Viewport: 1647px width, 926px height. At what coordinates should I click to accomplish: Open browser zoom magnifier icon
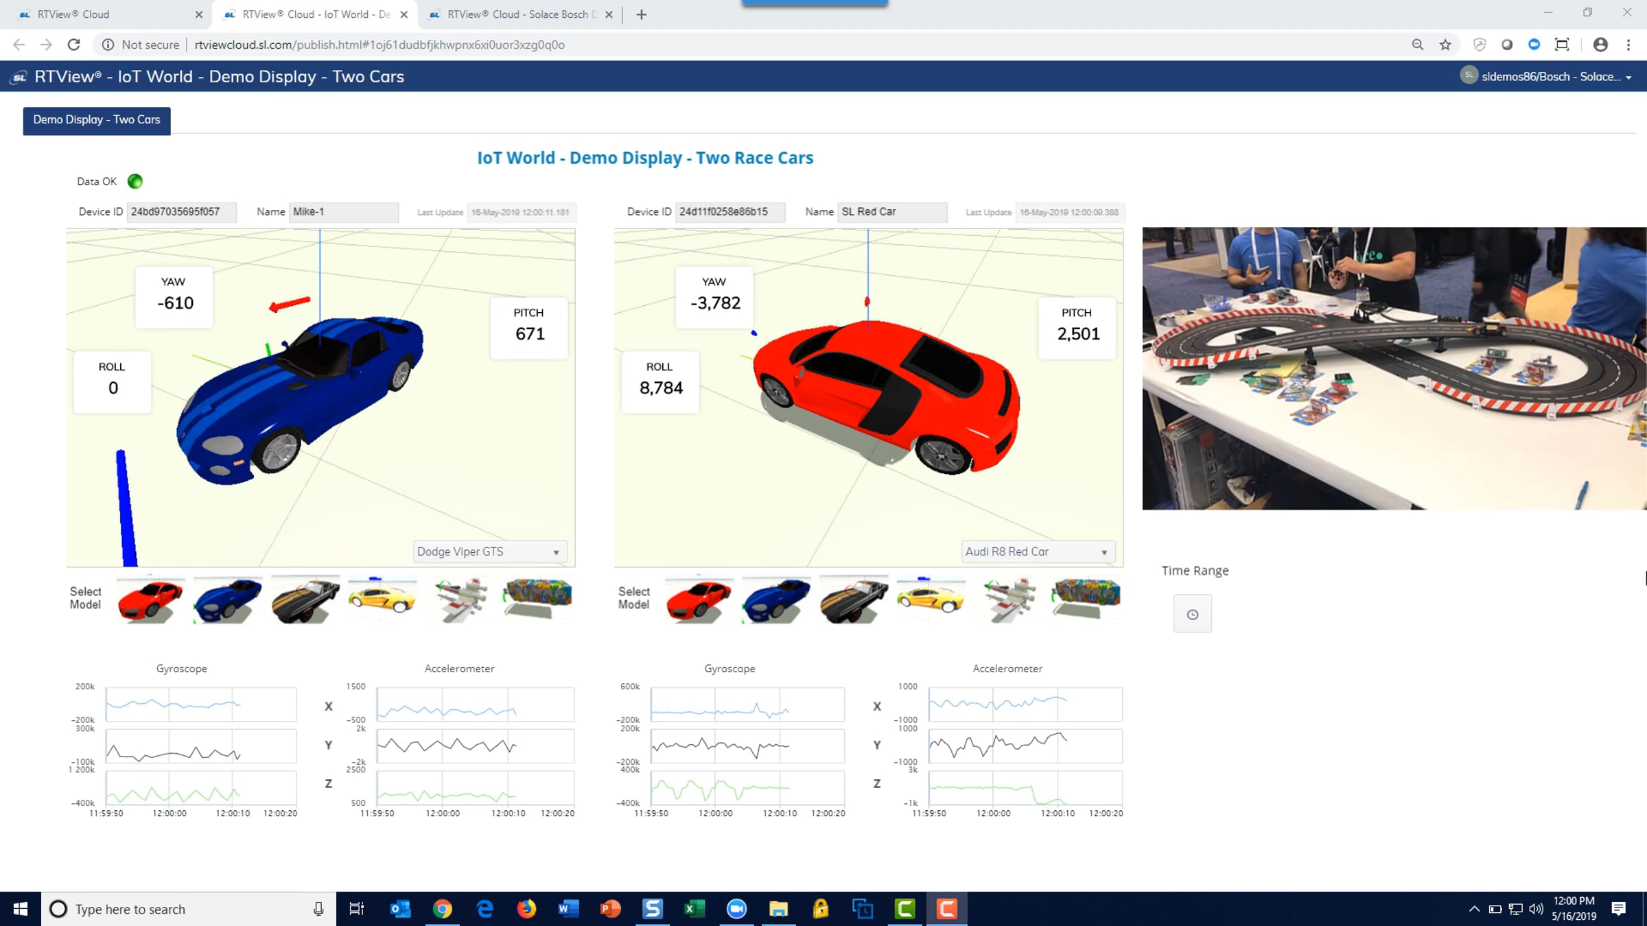point(1417,45)
